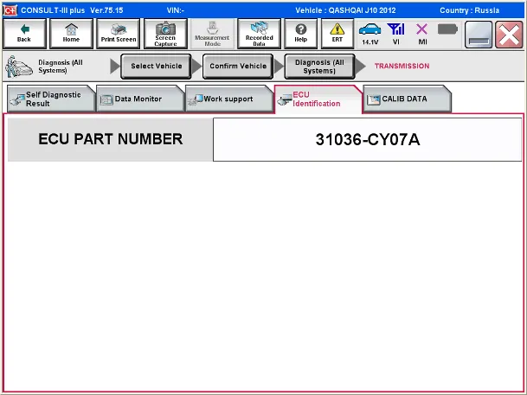The width and height of the screenshot is (527, 395).
Task: Open the Work support tab
Action: pos(229,99)
